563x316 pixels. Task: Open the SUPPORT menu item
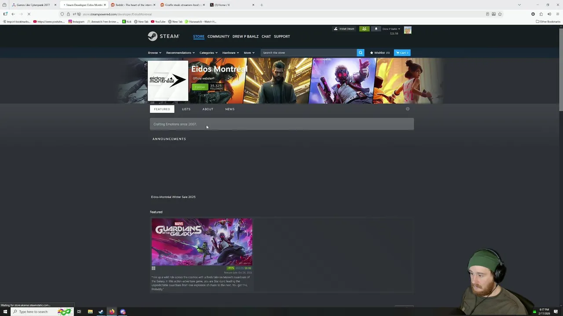(x=282, y=36)
